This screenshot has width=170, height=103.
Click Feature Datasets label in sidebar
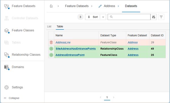click(x=24, y=6)
